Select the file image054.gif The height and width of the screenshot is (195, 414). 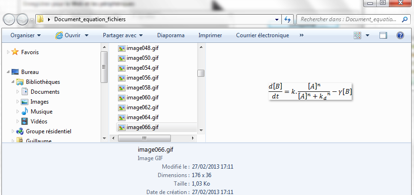tap(142, 68)
